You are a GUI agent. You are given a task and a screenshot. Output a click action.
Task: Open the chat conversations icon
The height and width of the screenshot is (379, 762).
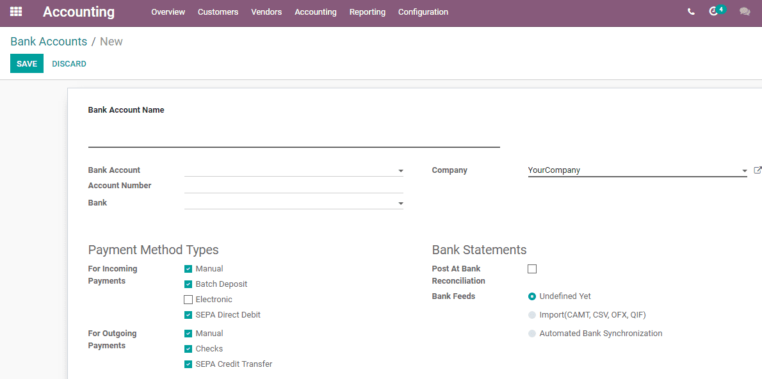(745, 12)
